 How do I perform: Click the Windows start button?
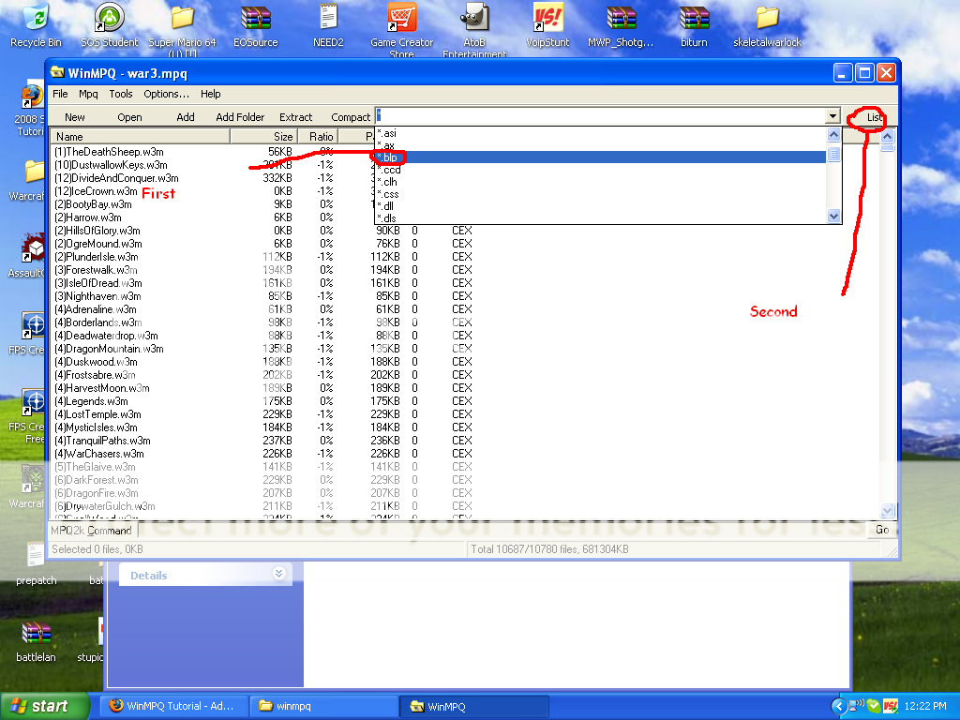[44, 706]
